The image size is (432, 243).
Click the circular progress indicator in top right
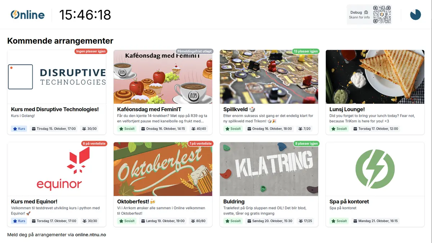click(415, 15)
